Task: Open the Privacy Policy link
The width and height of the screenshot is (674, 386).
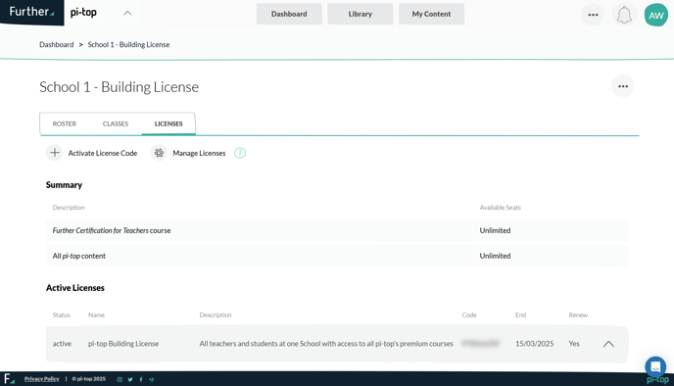Action: [42, 379]
